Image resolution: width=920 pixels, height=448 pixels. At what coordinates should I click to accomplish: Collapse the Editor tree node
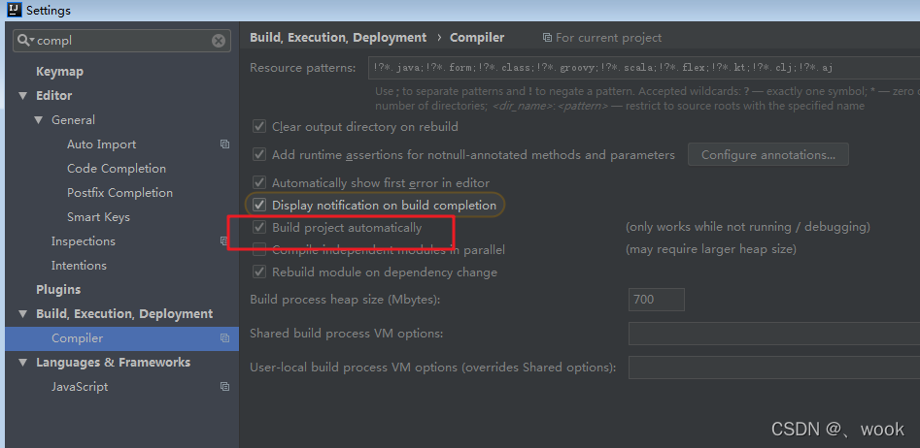(23, 95)
